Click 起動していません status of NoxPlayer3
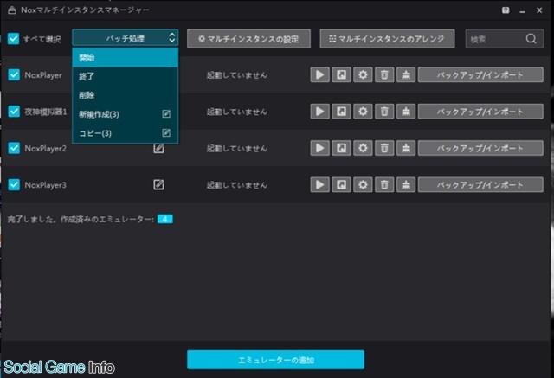Viewport: 554px width, 378px height. coord(236,185)
